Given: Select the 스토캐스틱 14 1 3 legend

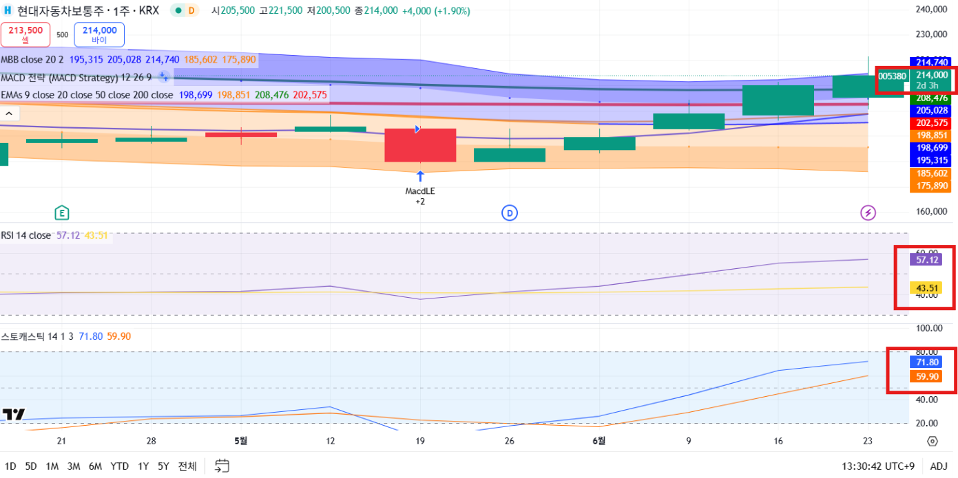Looking at the screenshot, I should pyautogui.click(x=37, y=336).
